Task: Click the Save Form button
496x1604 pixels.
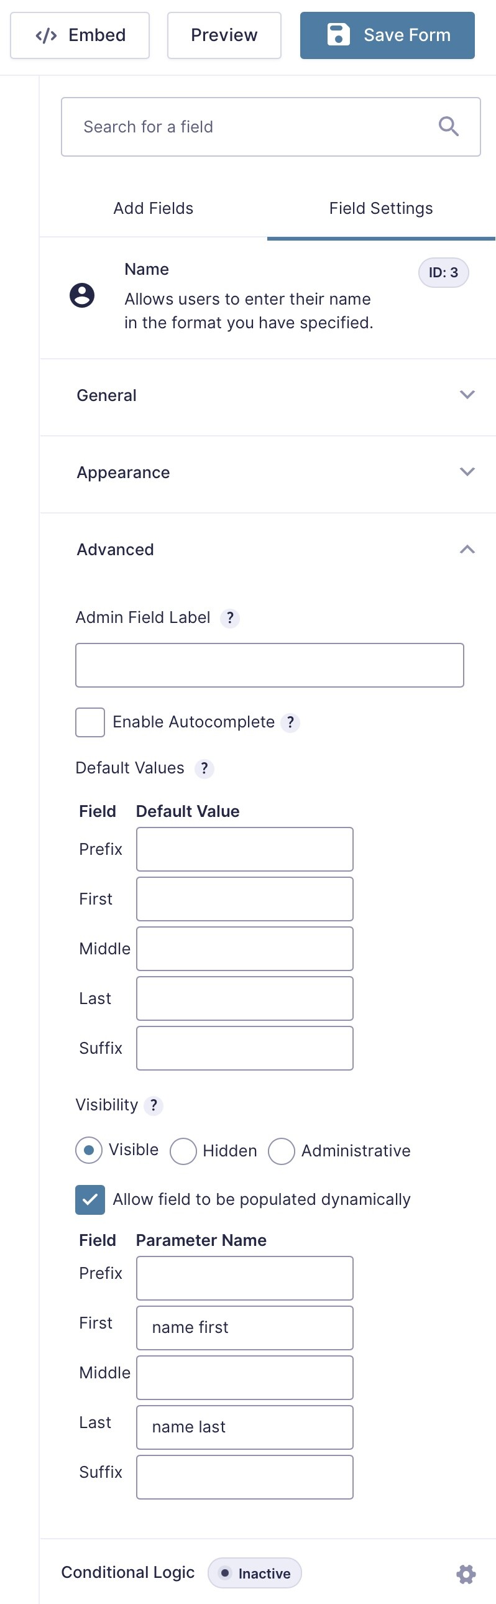Action: (x=387, y=35)
